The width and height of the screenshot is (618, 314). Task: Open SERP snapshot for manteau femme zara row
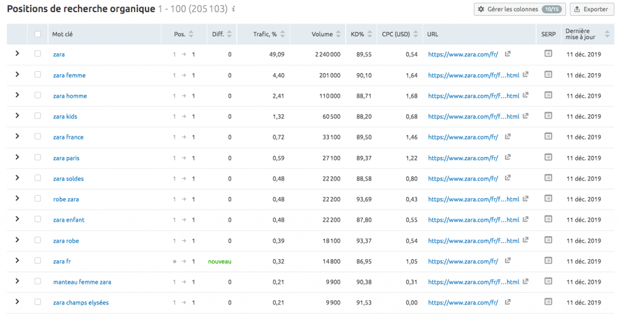tap(548, 281)
